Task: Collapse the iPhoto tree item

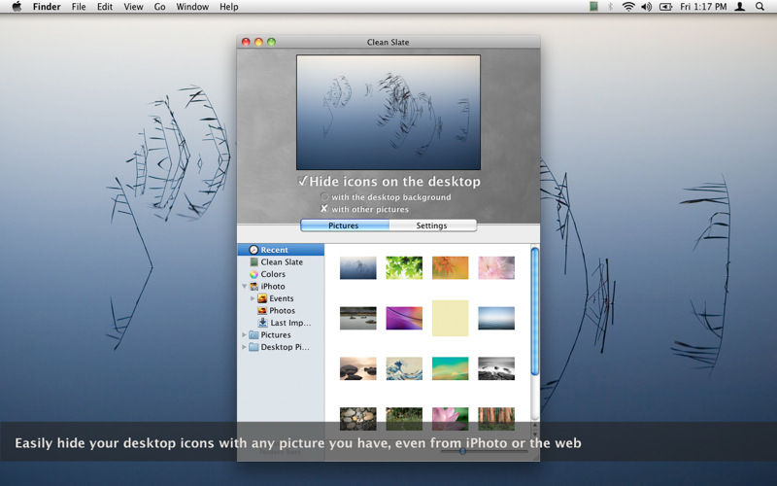Action: point(245,286)
